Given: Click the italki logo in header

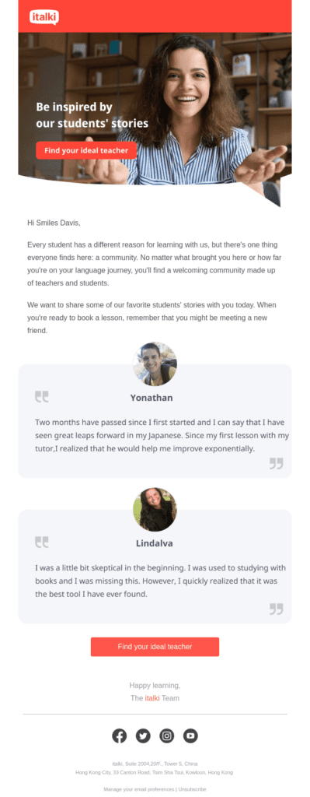Looking at the screenshot, I should [x=44, y=17].
